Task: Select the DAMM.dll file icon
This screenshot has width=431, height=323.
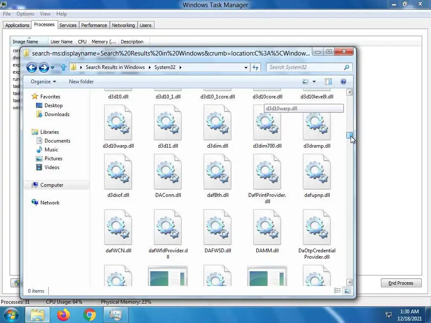Action: coord(267,227)
